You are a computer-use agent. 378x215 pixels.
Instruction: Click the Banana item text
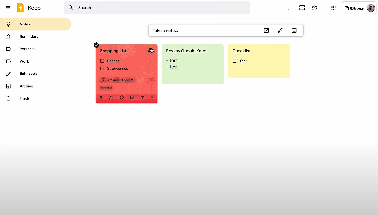coord(113,61)
